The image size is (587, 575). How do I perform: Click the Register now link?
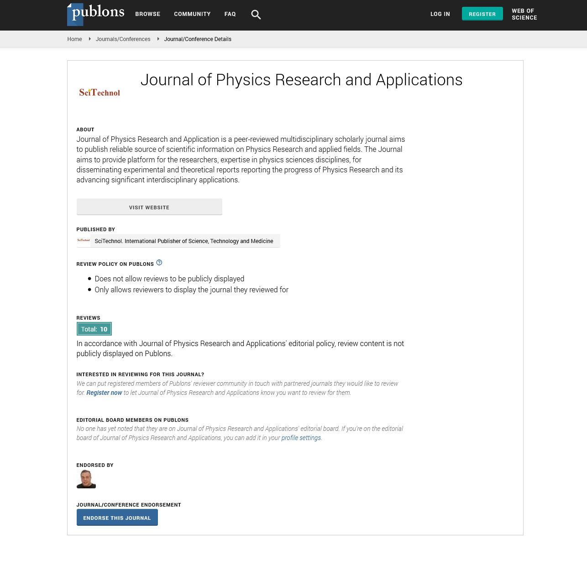104,393
